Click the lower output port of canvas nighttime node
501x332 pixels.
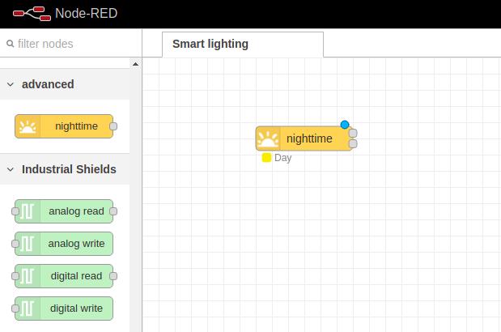353,144
